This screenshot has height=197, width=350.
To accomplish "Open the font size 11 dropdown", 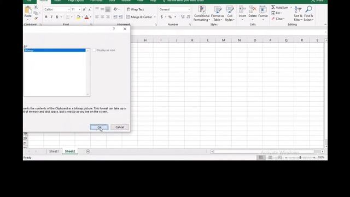I will click(x=79, y=9).
